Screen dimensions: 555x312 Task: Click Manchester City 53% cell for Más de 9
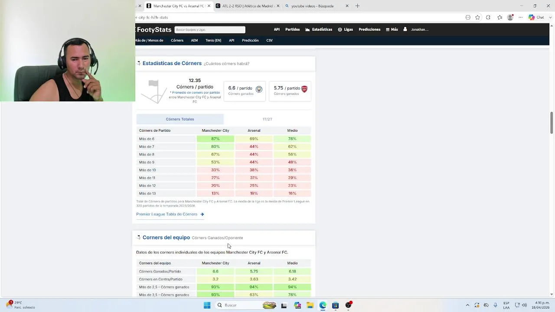215,162
